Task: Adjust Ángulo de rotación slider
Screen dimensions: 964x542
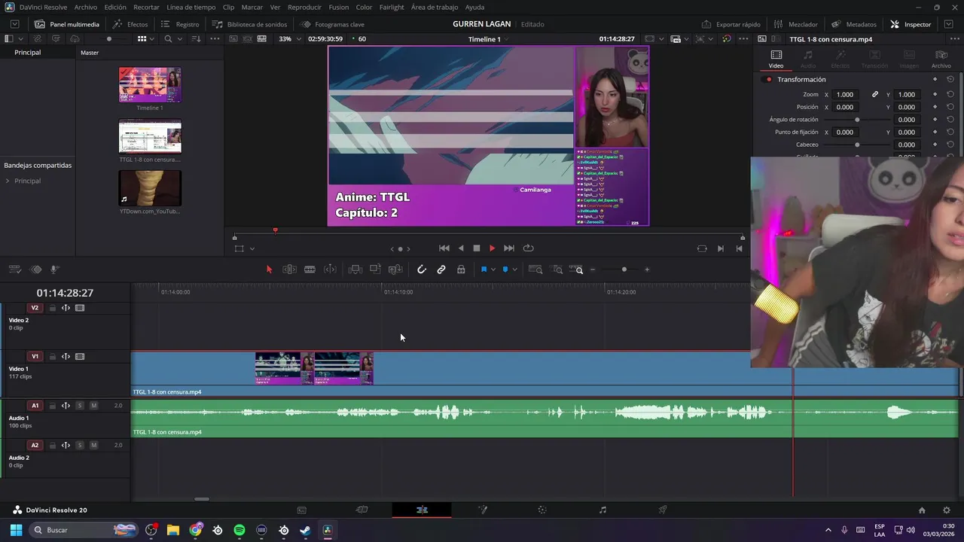Action: tap(857, 120)
